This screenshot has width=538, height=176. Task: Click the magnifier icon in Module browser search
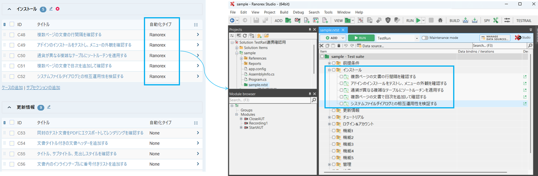[314, 100]
